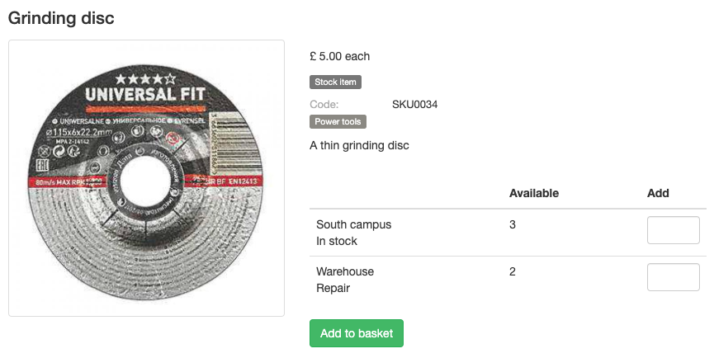
Task: Click the available quantity 2 for Warehouse
Action: 513,271
